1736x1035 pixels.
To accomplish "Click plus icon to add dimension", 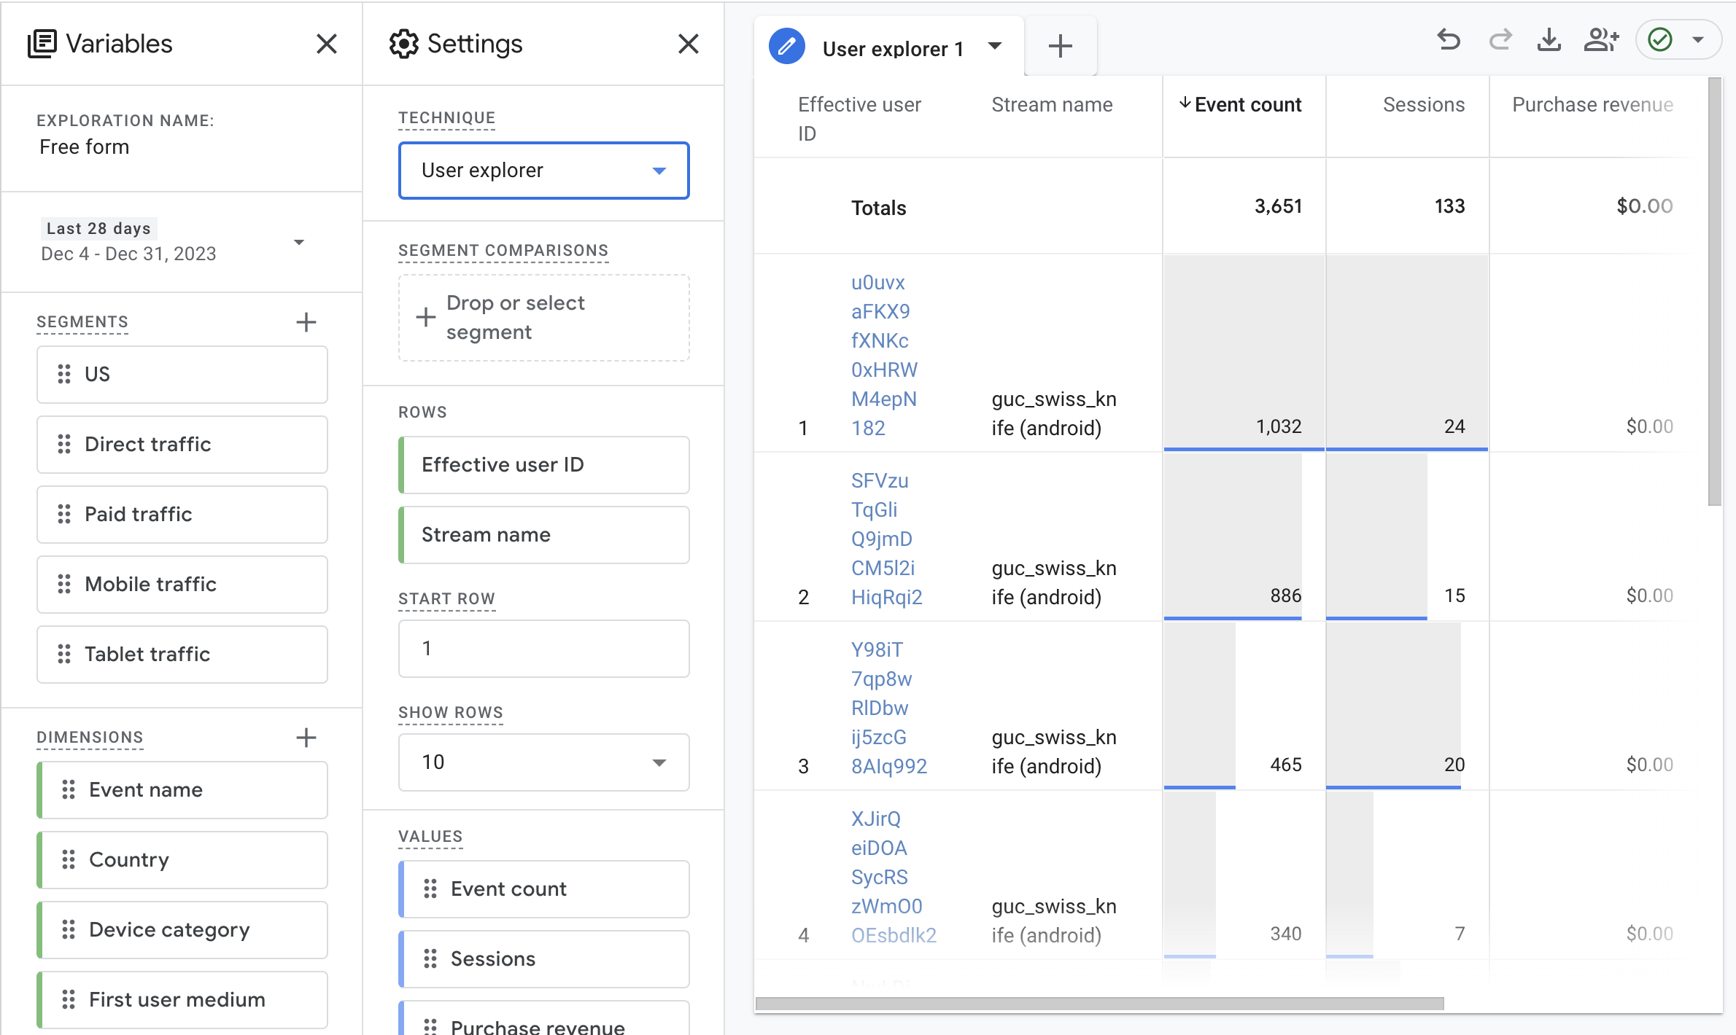I will pos(306,738).
